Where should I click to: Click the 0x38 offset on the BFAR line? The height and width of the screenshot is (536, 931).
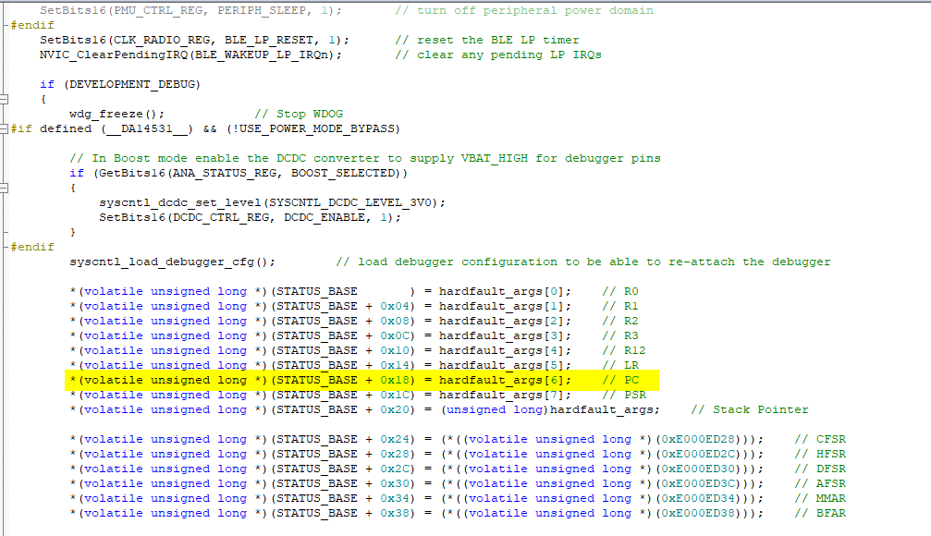pyautogui.click(x=395, y=514)
